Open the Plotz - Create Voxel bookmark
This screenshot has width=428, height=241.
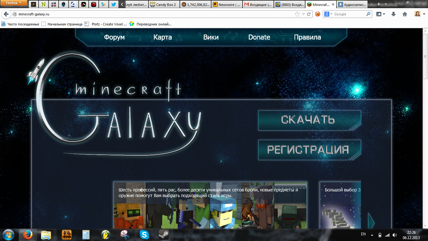click(106, 24)
